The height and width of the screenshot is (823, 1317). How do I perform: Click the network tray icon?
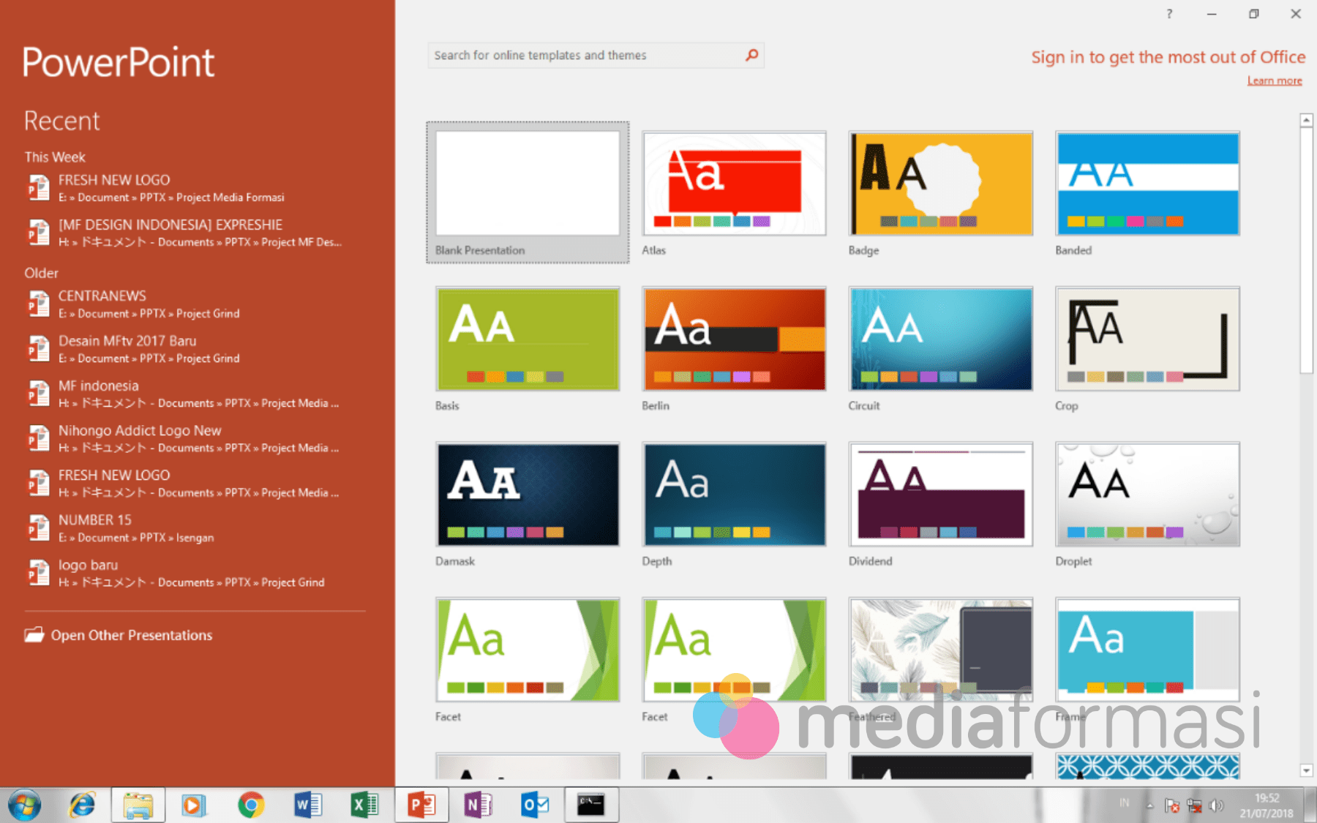[x=1195, y=805]
